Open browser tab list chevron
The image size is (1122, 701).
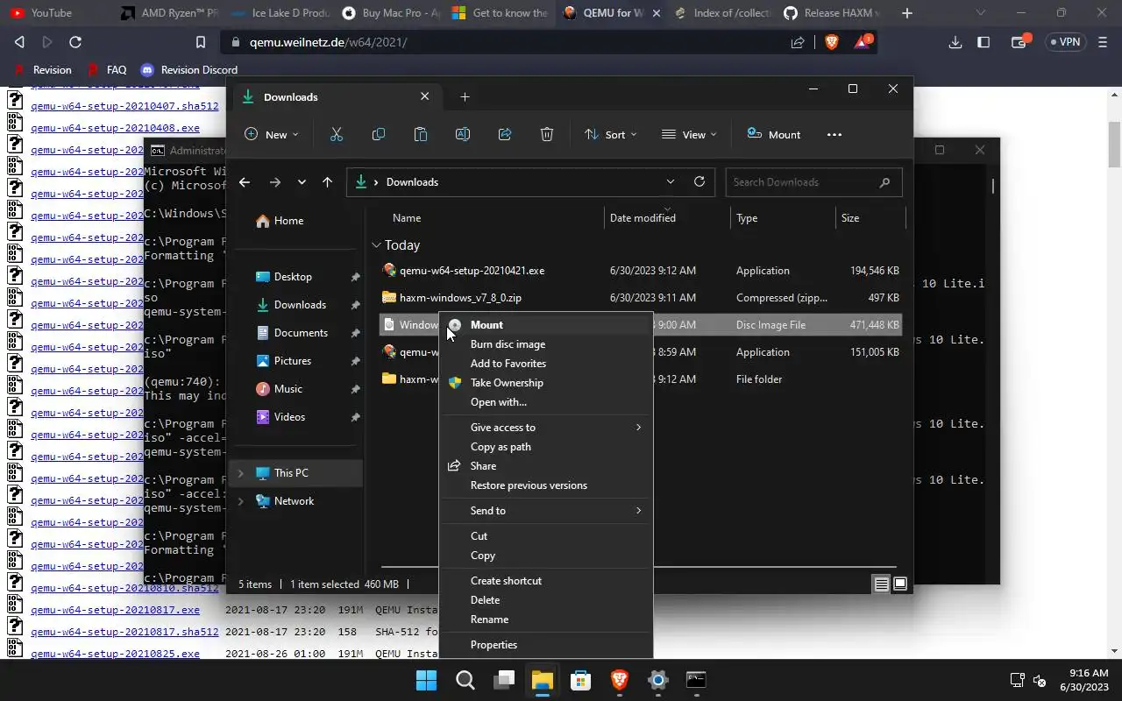click(x=980, y=13)
